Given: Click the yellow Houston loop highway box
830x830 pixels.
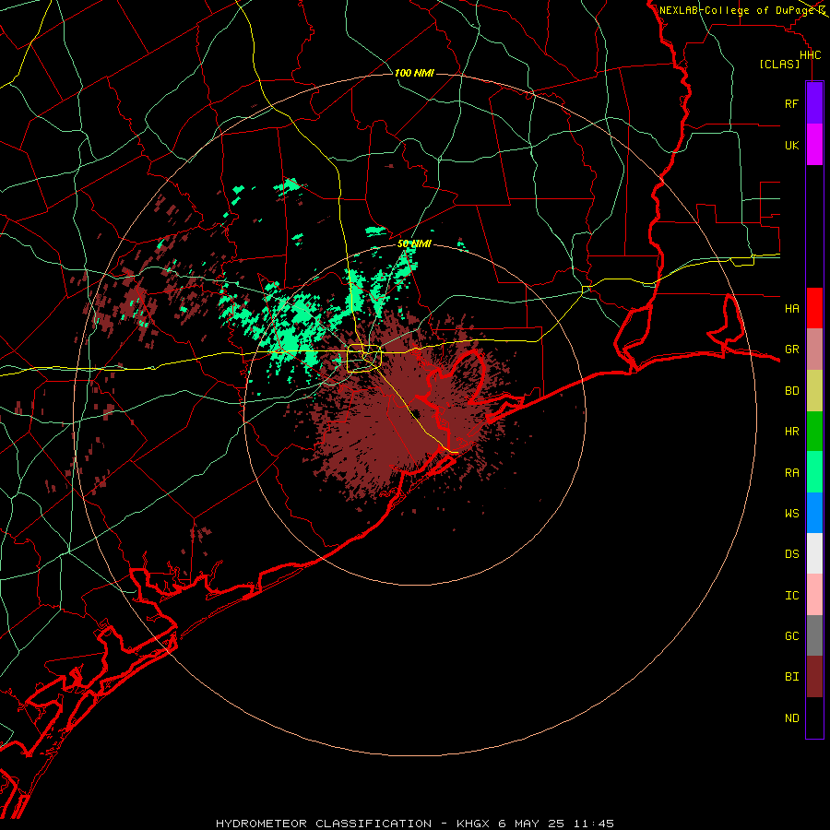Looking at the screenshot, I should 364,359.
